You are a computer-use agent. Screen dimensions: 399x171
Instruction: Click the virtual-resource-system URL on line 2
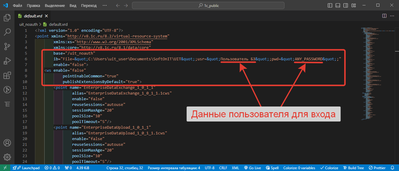coord(117,36)
